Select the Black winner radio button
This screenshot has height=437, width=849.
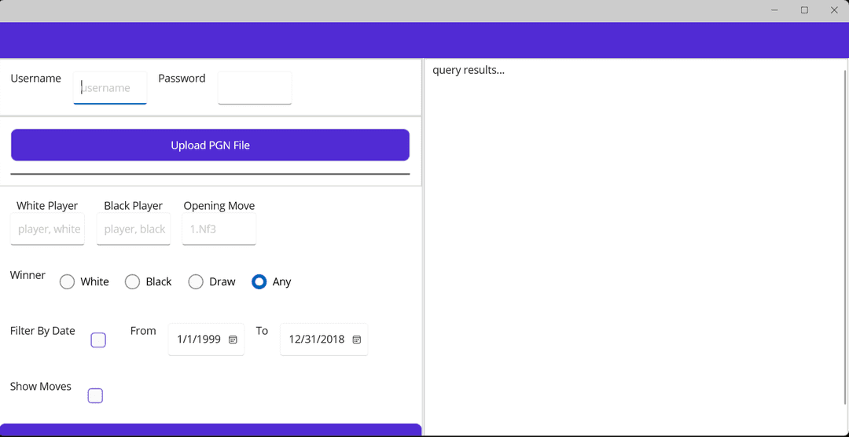tap(133, 281)
